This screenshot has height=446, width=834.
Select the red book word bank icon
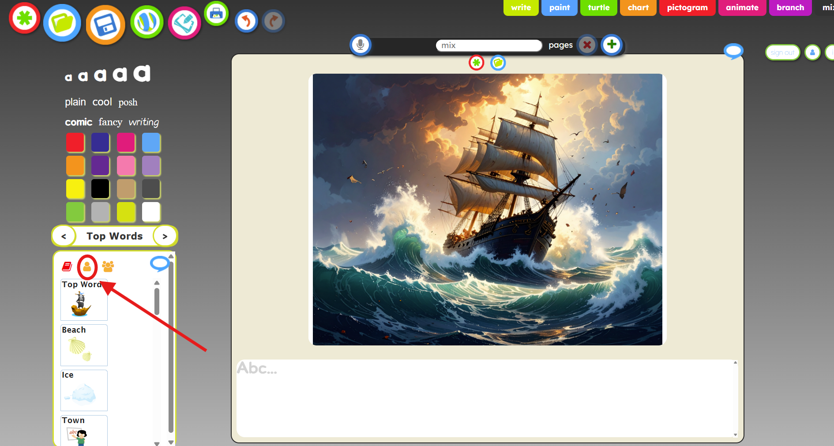(x=67, y=266)
